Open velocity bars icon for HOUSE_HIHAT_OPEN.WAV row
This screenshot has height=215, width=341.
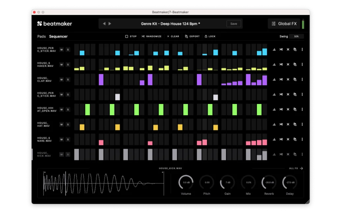pyautogui.click(x=274, y=109)
